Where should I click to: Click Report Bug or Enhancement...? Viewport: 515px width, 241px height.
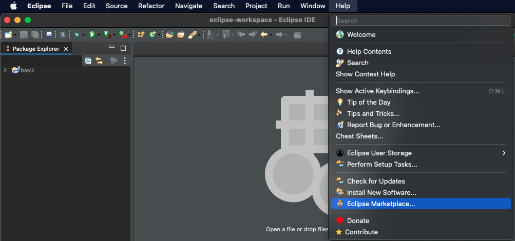coord(421,125)
